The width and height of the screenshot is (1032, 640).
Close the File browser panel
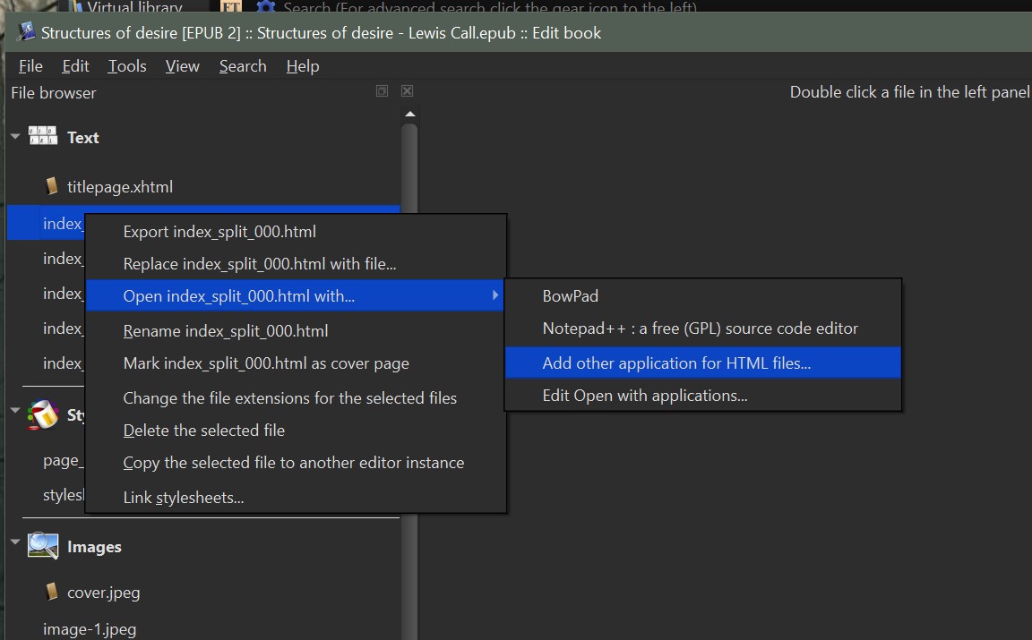coord(407,91)
